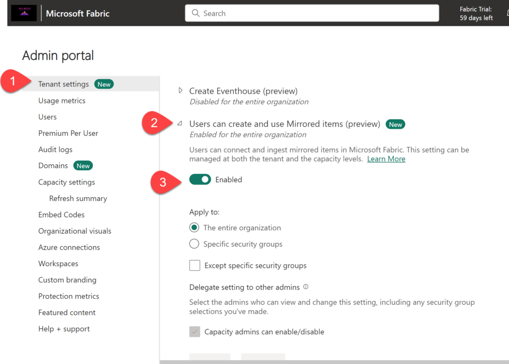Click the Learn More link

click(x=386, y=159)
